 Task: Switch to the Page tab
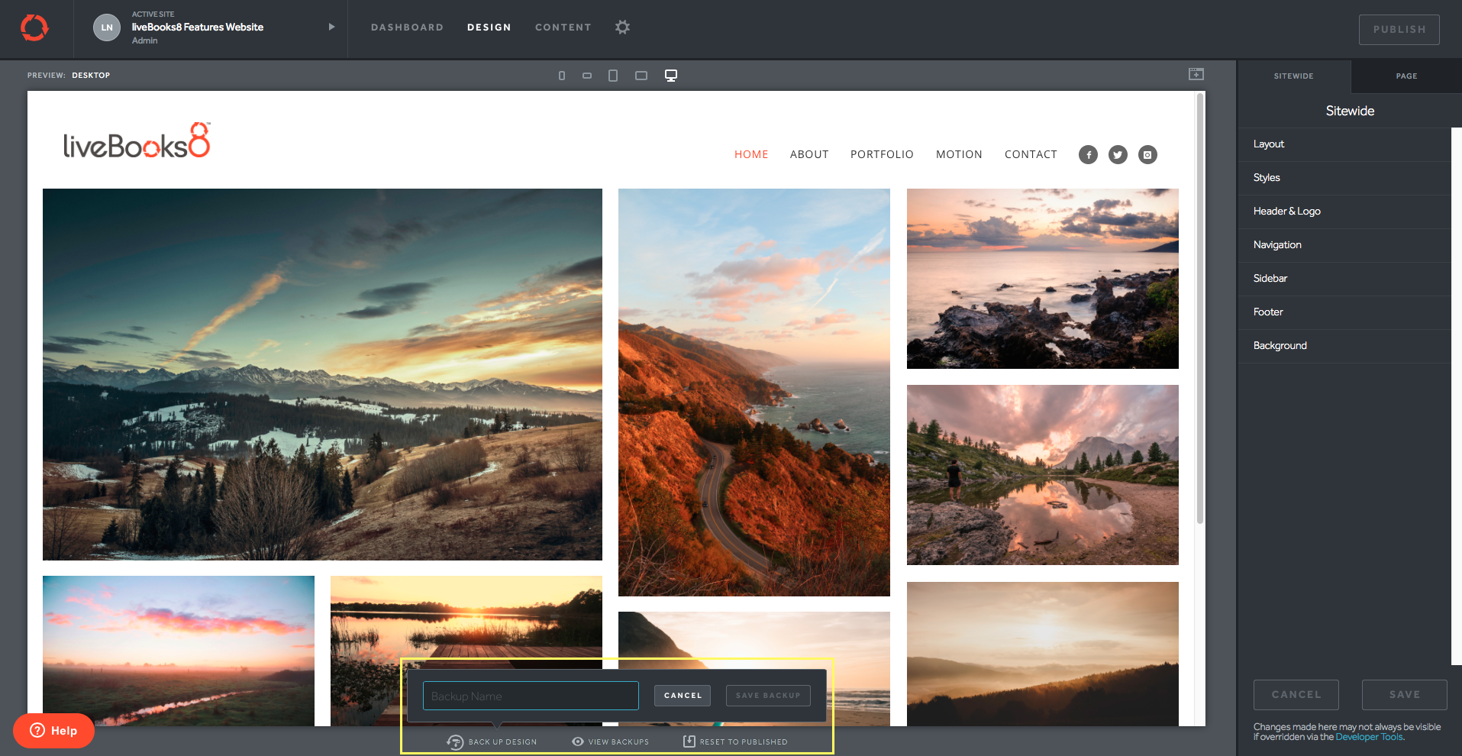(1406, 76)
